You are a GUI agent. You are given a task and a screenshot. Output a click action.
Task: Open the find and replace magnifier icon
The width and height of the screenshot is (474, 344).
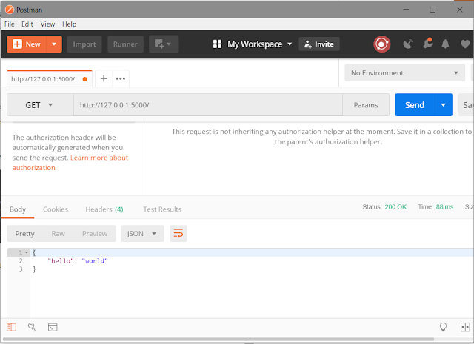pyautogui.click(x=32, y=327)
